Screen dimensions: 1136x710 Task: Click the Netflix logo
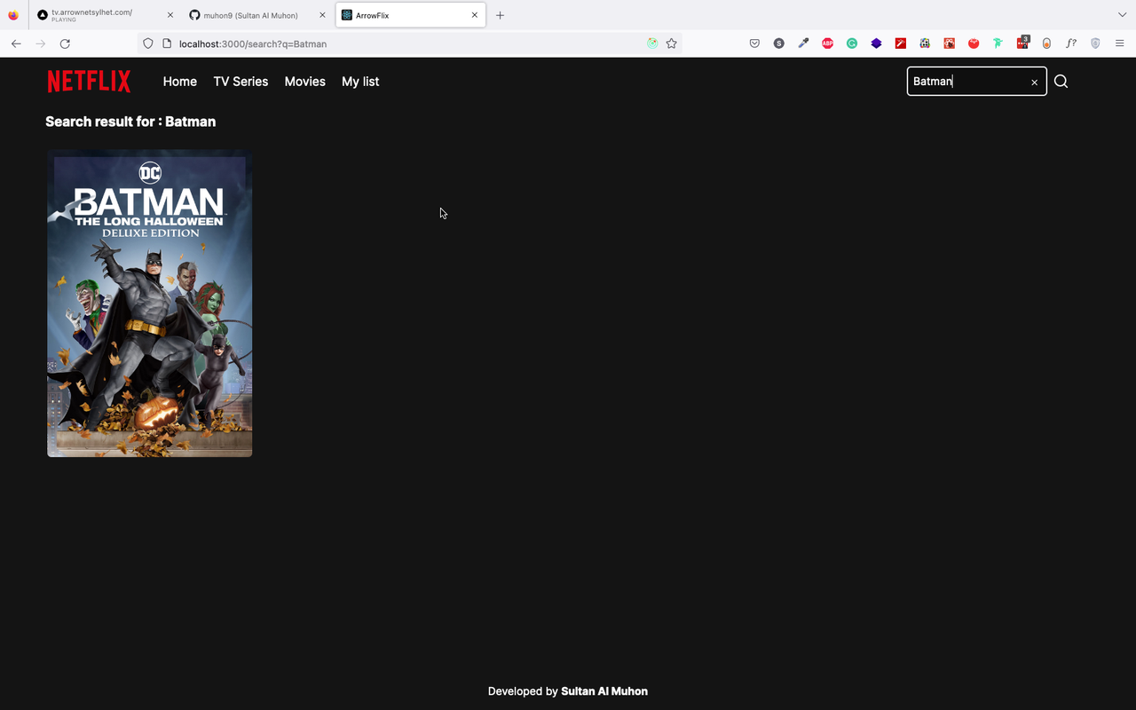click(89, 81)
